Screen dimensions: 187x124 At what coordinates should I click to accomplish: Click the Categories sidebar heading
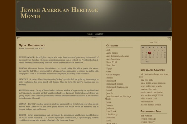point(112,46)
